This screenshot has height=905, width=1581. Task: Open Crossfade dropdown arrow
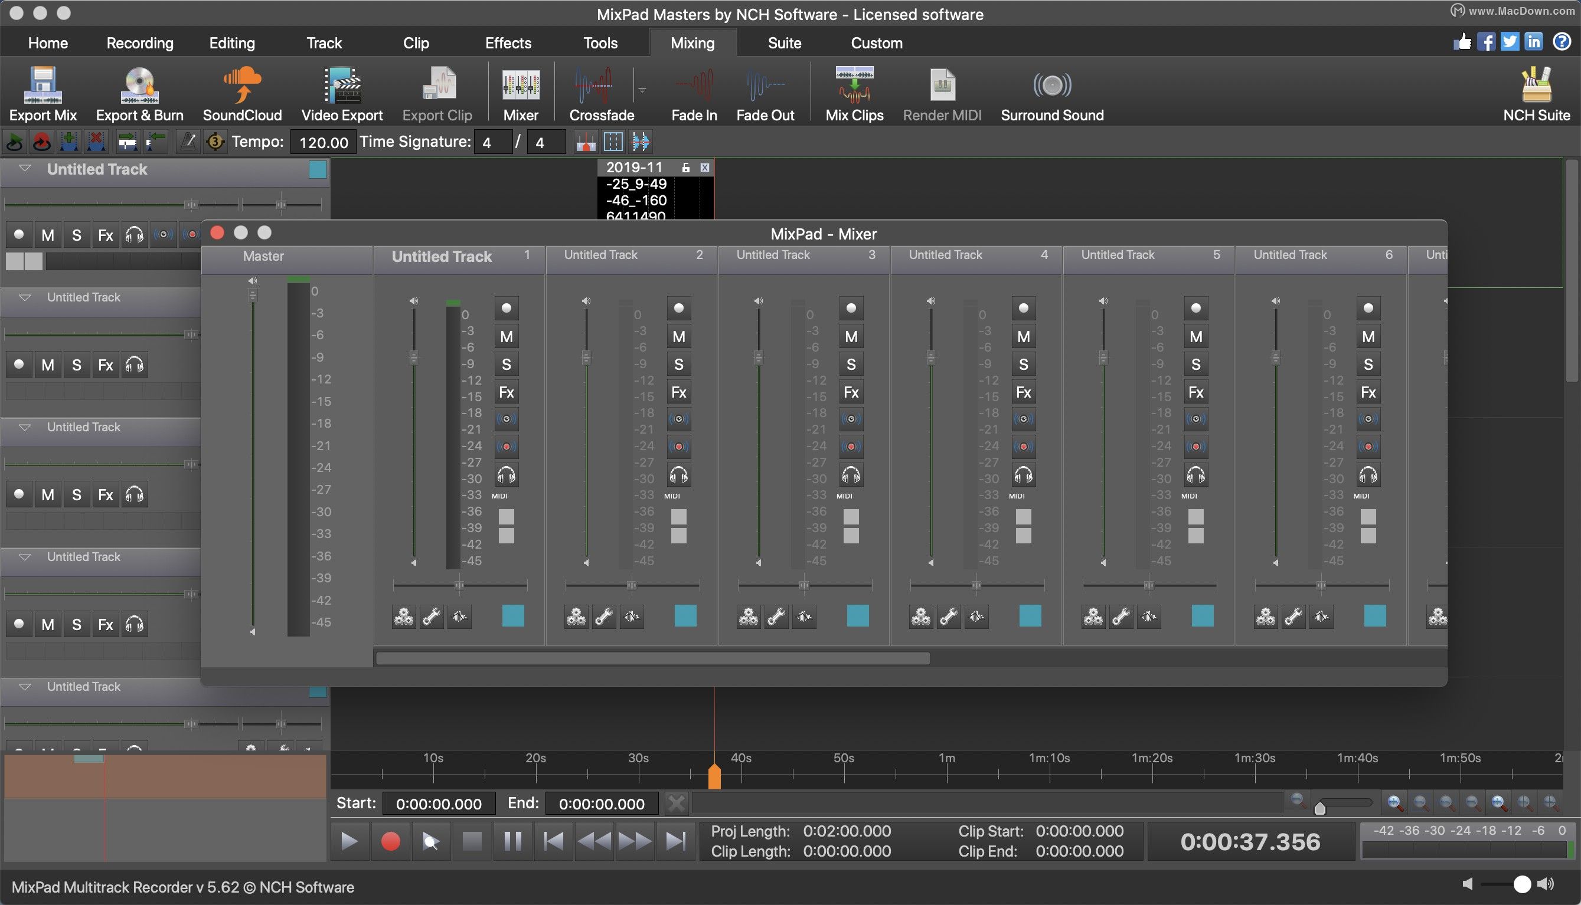(x=642, y=90)
